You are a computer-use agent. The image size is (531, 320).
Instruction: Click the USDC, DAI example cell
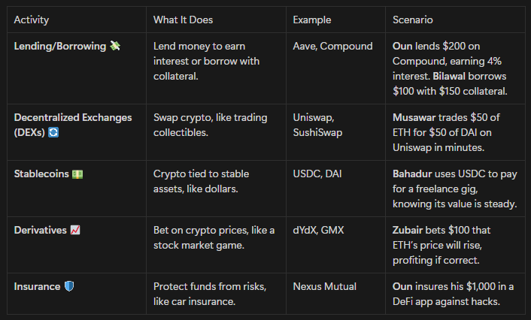(317, 174)
